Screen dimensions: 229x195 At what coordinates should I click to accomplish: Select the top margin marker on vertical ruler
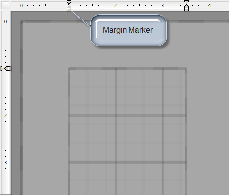click(6, 68)
